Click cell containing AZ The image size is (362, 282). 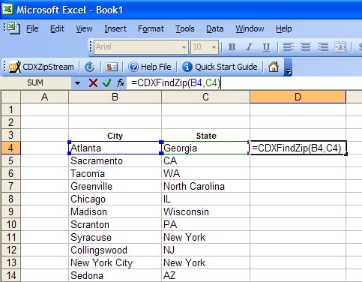[205, 275]
